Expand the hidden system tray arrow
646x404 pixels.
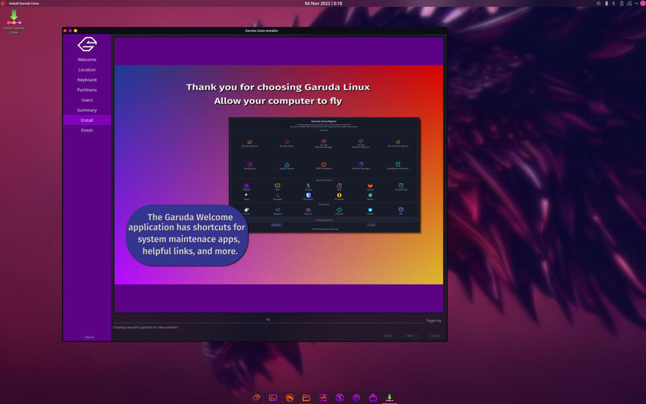click(x=636, y=3)
